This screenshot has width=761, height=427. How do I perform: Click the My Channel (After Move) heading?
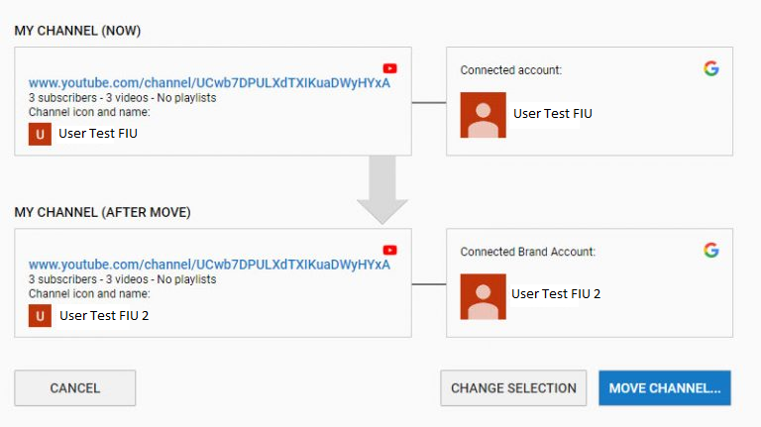point(102,213)
